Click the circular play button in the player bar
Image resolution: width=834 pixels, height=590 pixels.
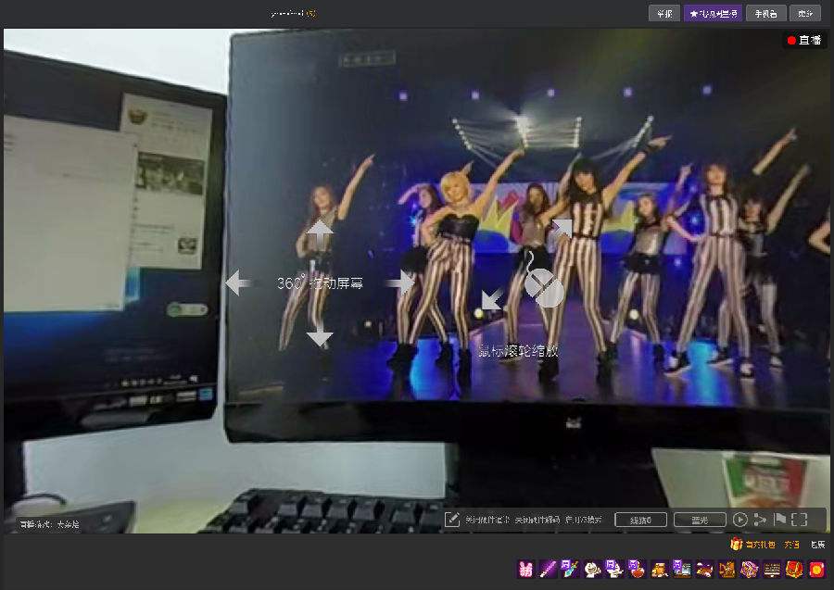coord(739,520)
